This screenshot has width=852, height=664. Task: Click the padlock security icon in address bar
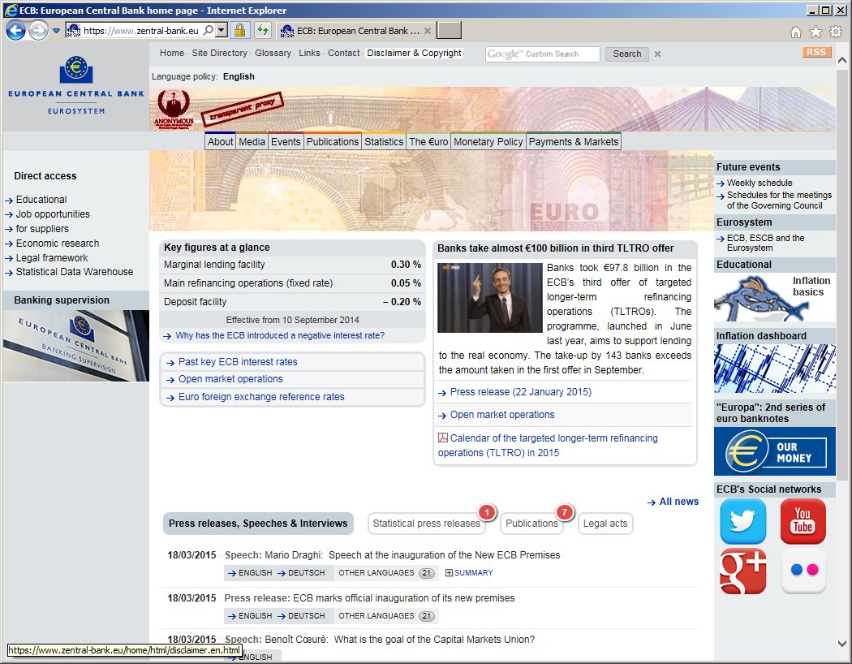click(x=239, y=31)
